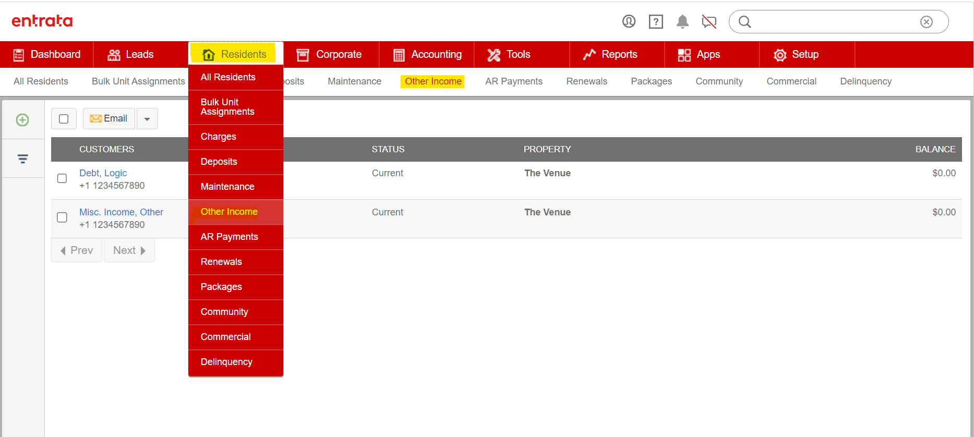The image size is (974, 437).
Task: Switch to Other Income sub-tab
Action: click(433, 81)
